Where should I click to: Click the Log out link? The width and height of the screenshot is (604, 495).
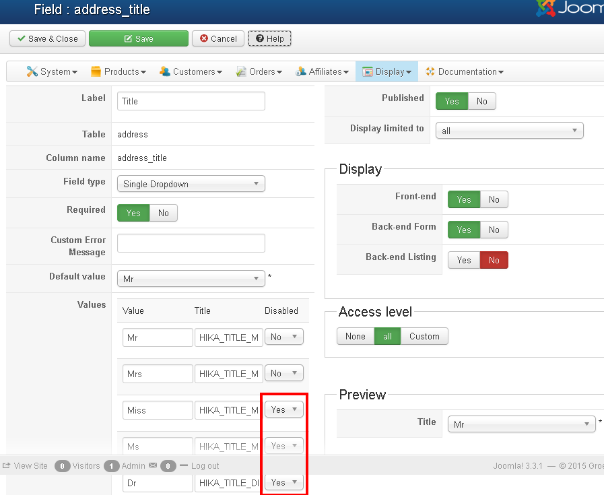[205, 466]
